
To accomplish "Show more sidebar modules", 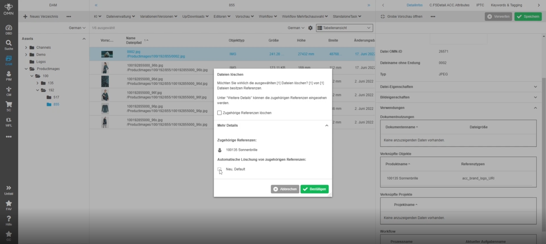I will tap(9, 137).
